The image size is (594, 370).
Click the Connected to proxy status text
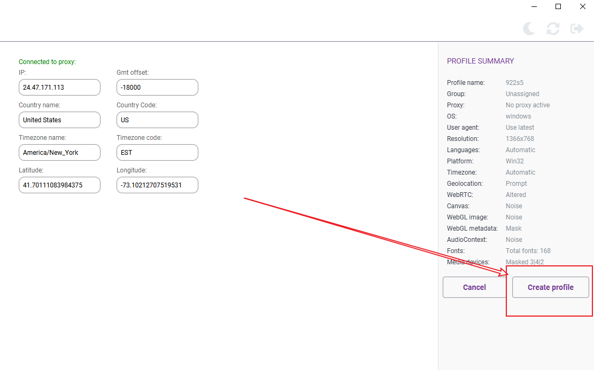click(47, 62)
